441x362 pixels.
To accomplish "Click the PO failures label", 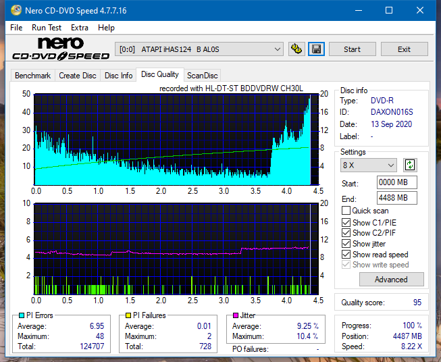I will click(x=251, y=349).
